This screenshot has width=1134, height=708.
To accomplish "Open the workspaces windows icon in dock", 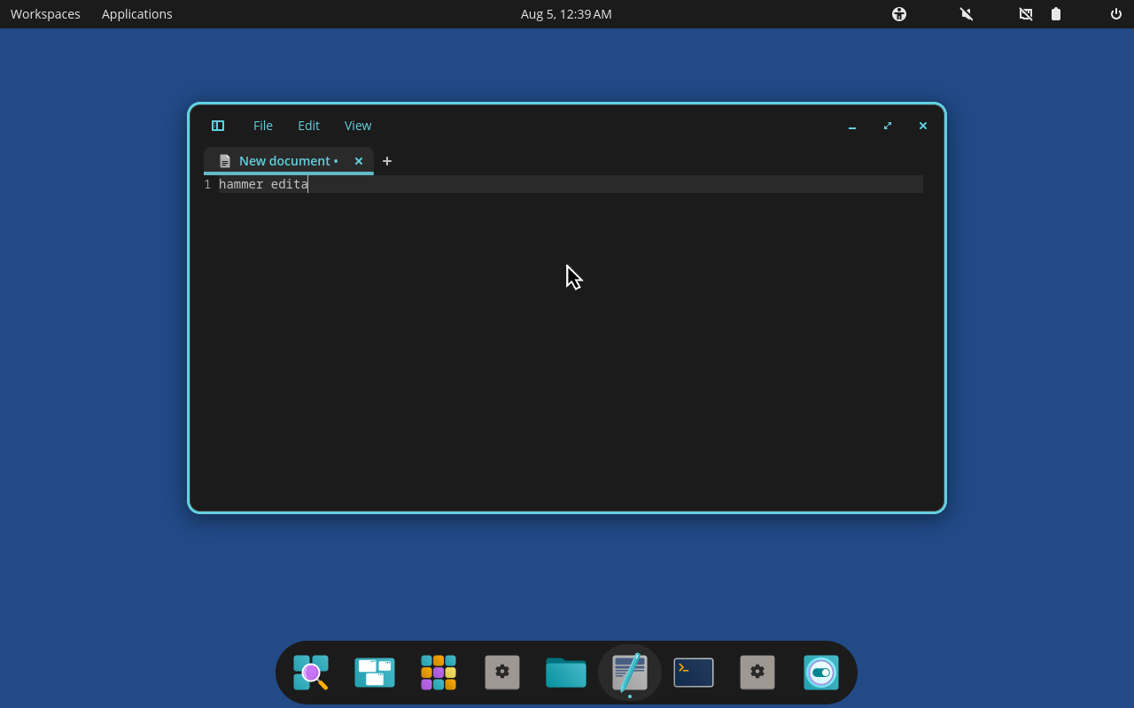I will click(375, 673).
